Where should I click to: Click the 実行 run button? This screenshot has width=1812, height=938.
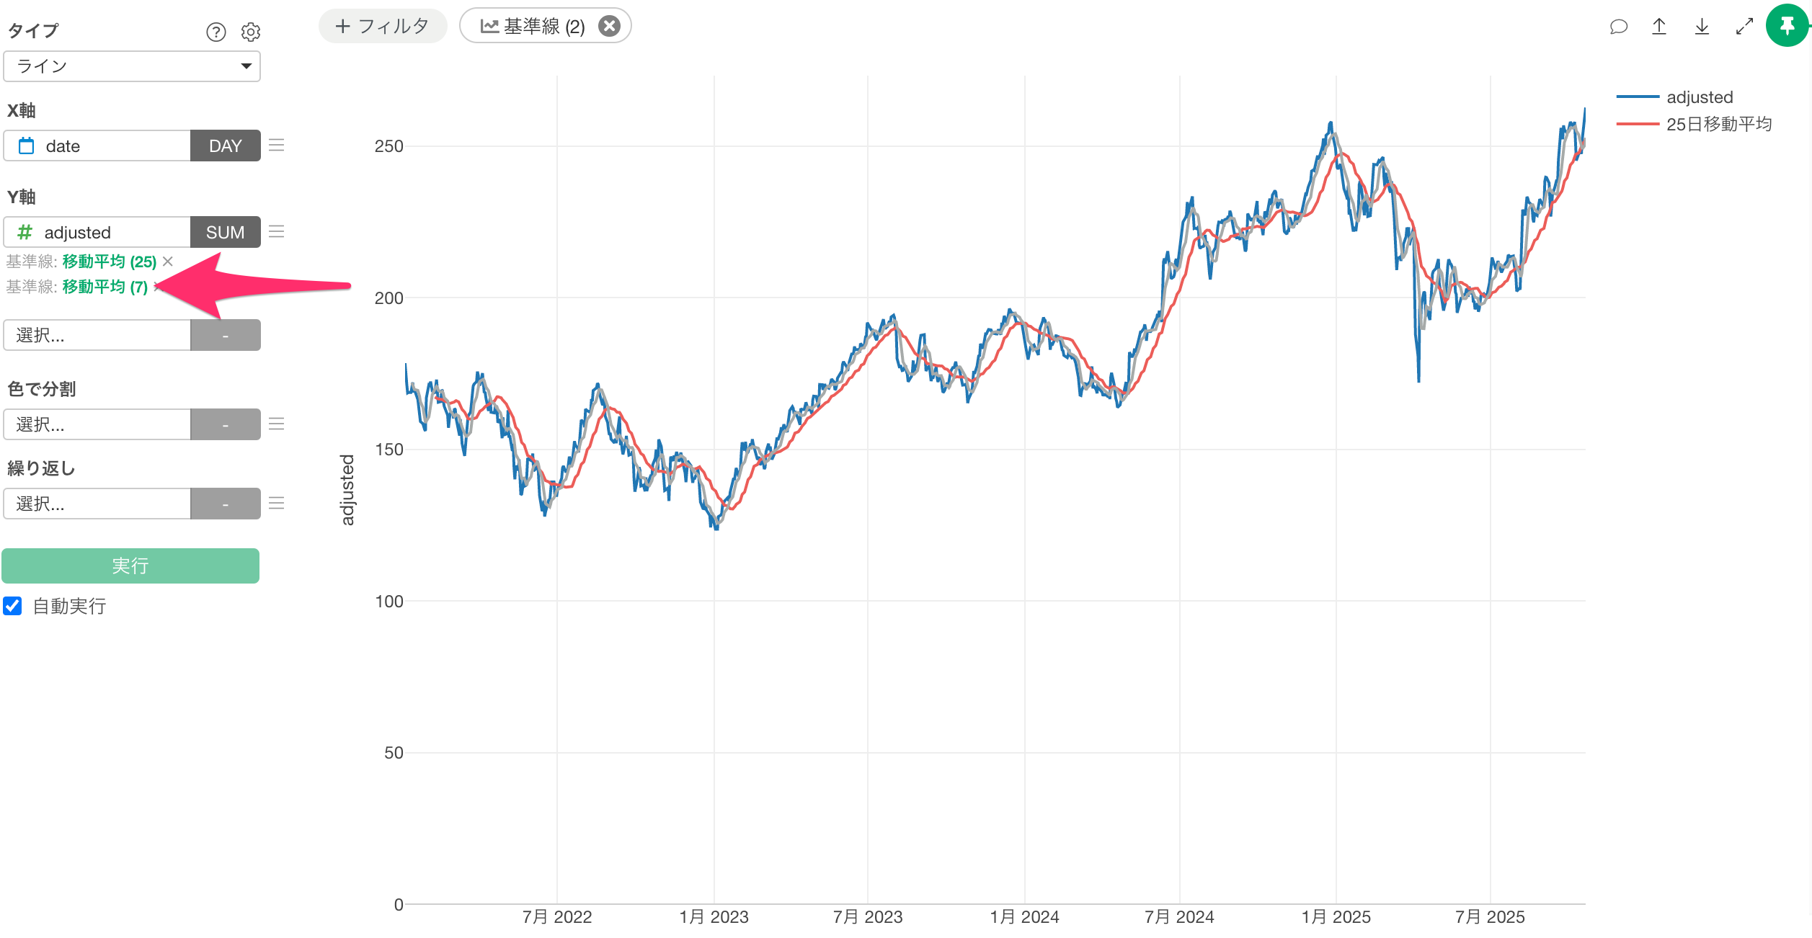(x=130, y=566)
